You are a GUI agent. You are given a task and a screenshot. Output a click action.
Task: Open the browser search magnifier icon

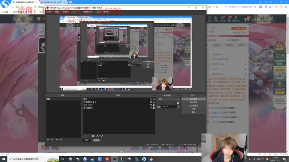click(x=255, y=7)
